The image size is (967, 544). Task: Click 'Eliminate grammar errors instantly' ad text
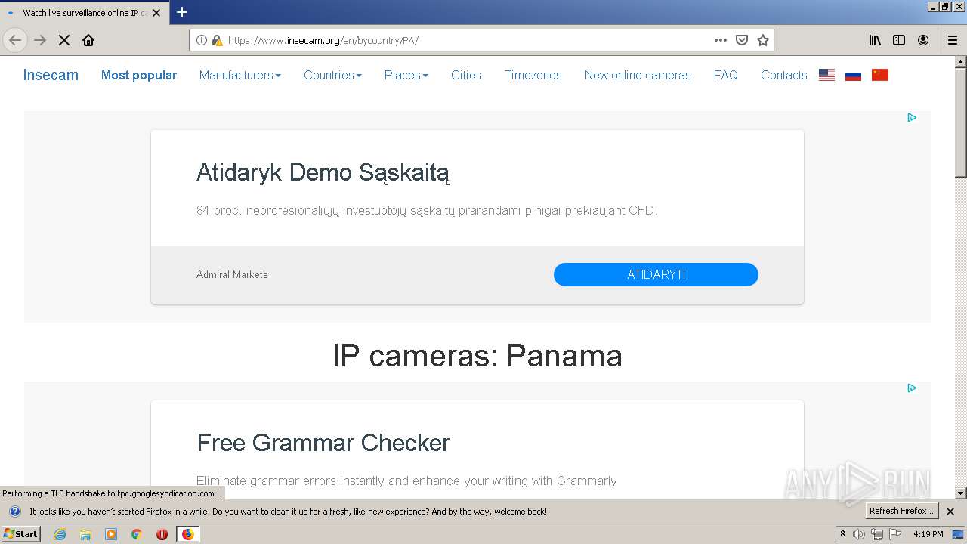tap(406, 481)
